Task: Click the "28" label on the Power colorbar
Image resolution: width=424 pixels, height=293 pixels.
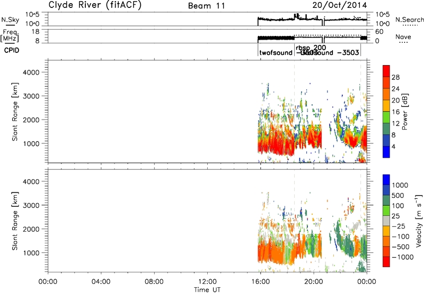Action: pos(395,77)
